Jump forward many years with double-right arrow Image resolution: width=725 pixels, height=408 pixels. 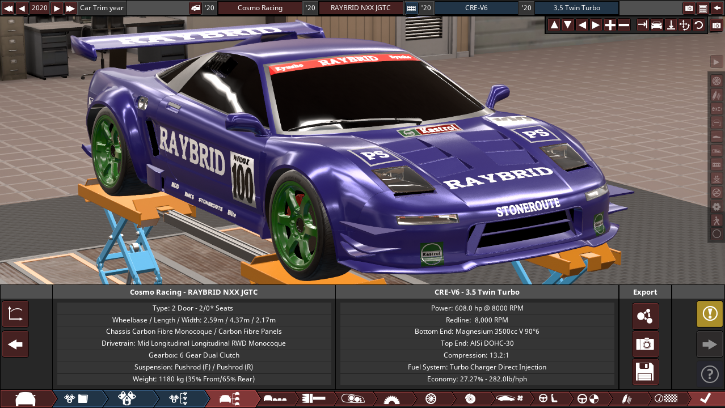coord(70,8)
